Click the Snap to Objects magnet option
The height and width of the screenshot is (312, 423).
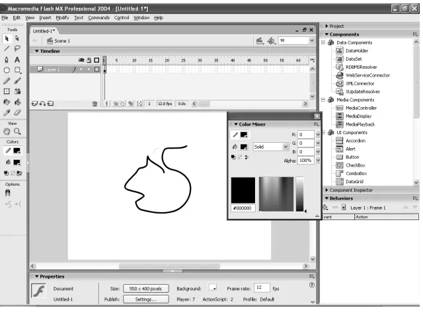7,193
